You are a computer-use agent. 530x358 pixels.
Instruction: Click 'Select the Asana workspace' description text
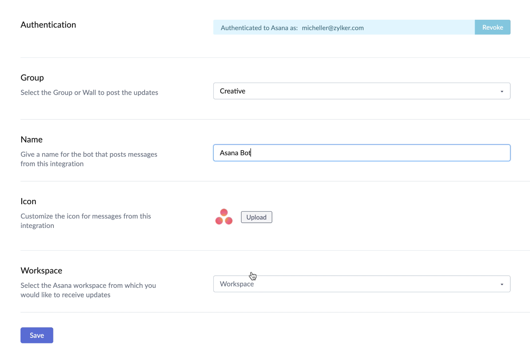click(88, 290)
